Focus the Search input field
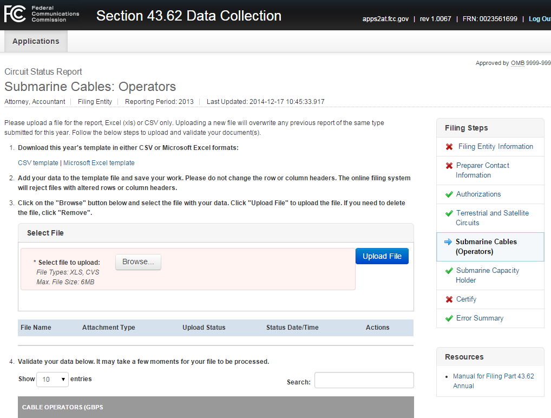Viewport: 551px width, 418px height. point(364,381)
